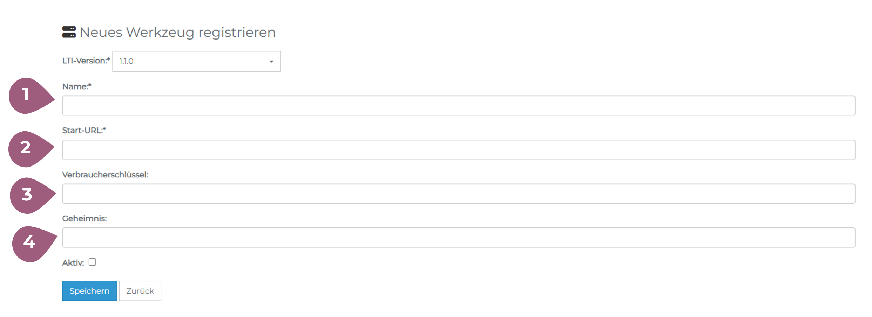The image size is (872, 317).
Task: Click the Aktiv label text
Action: point(73,263)
